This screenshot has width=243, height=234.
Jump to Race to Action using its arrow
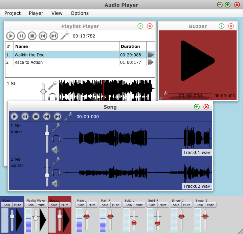pyautogui.click(x=151, y=62)
